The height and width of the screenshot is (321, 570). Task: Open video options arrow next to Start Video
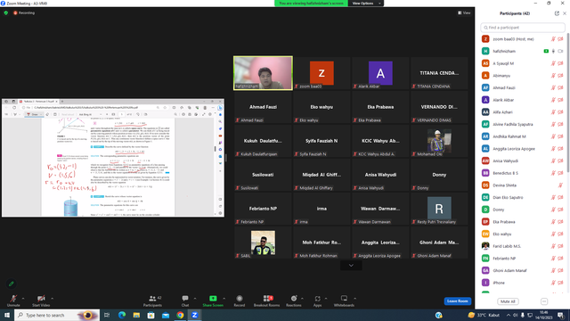[53, 299]
